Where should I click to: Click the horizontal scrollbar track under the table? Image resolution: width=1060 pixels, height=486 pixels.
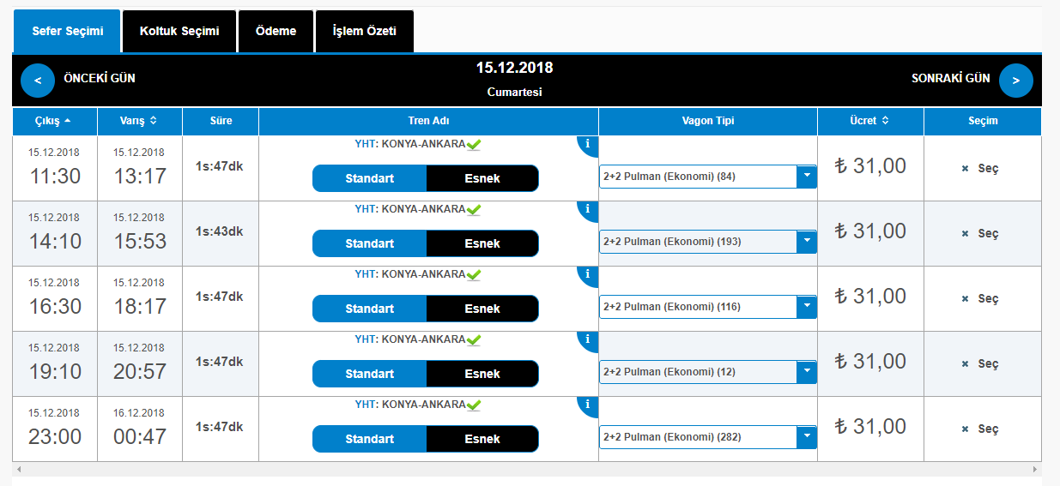click(x=527, y=470)
